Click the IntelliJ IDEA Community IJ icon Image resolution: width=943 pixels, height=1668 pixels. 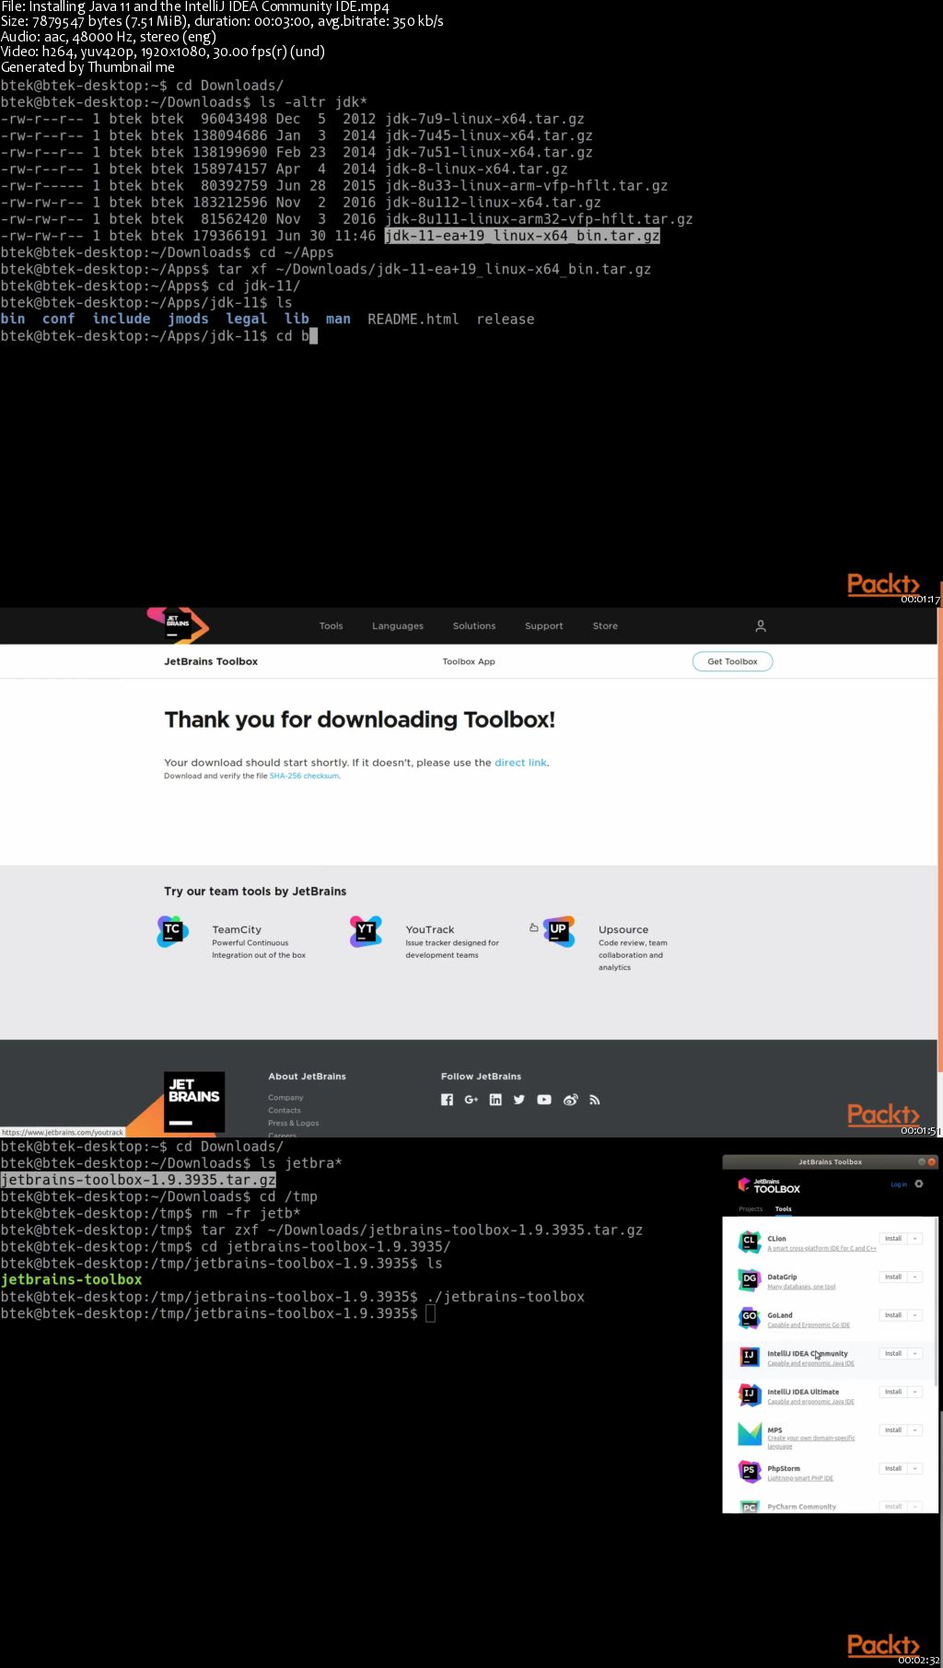tap(750, 1357)
